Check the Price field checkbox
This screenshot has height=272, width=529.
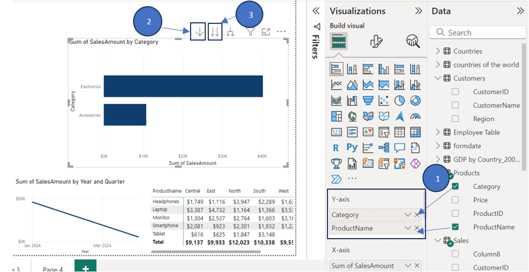click(455, 200)
